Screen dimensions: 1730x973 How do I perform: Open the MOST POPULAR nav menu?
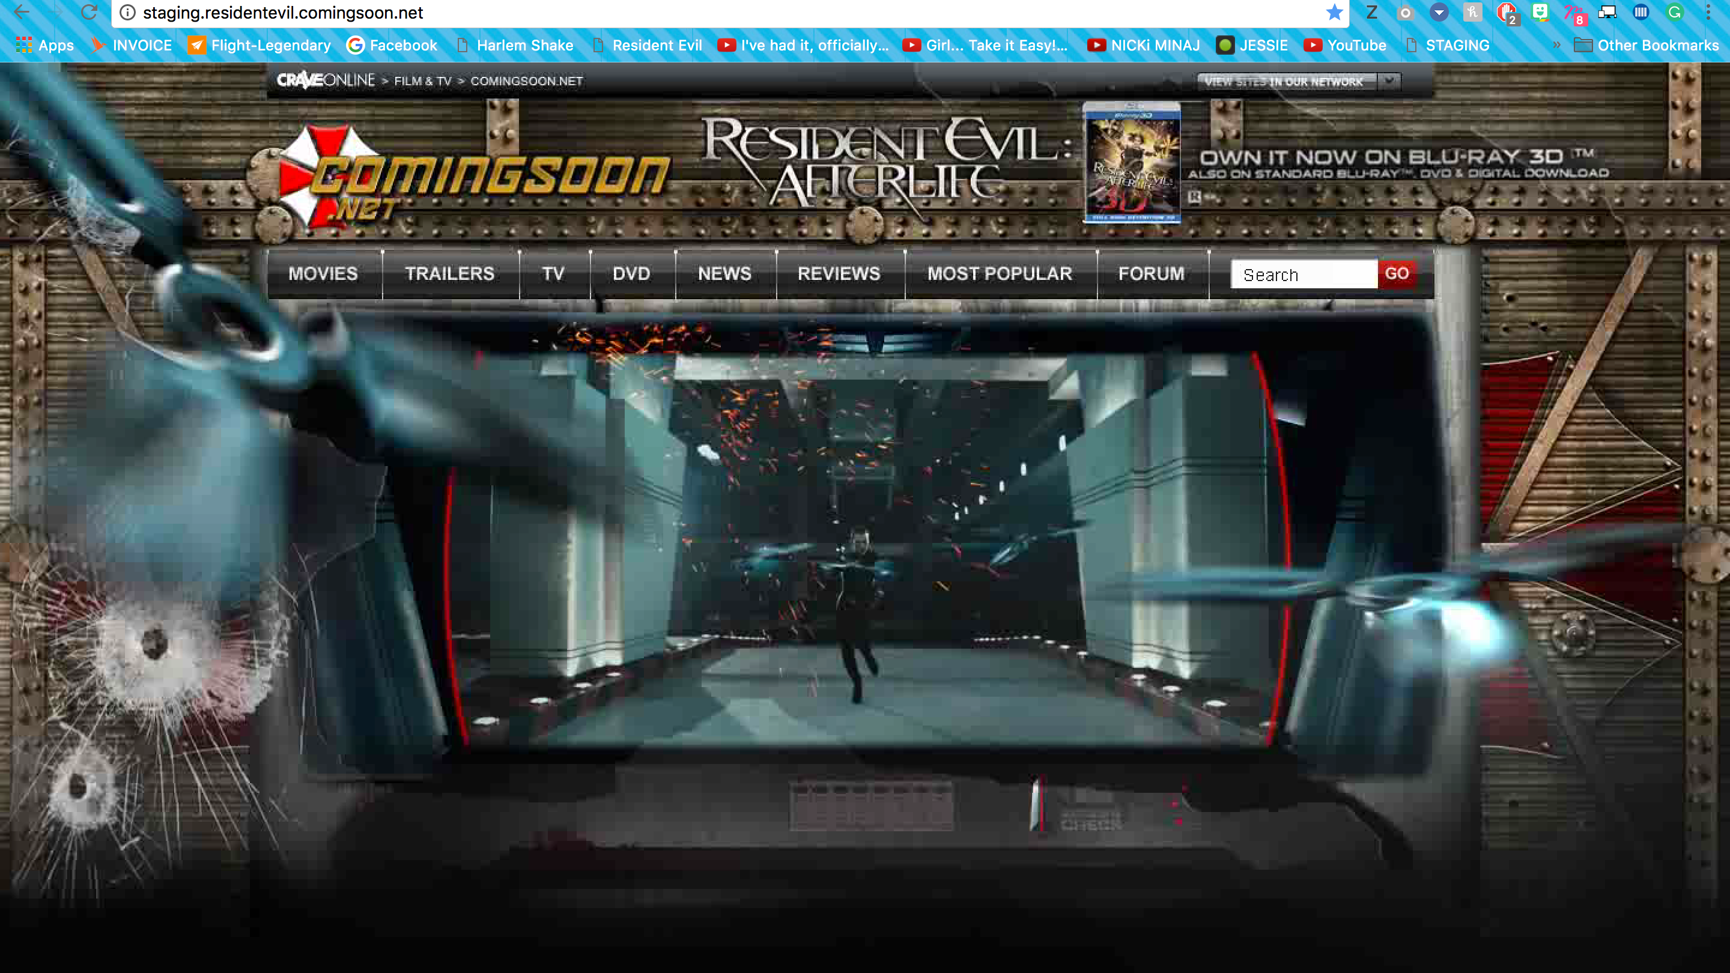pos(1000,274)
